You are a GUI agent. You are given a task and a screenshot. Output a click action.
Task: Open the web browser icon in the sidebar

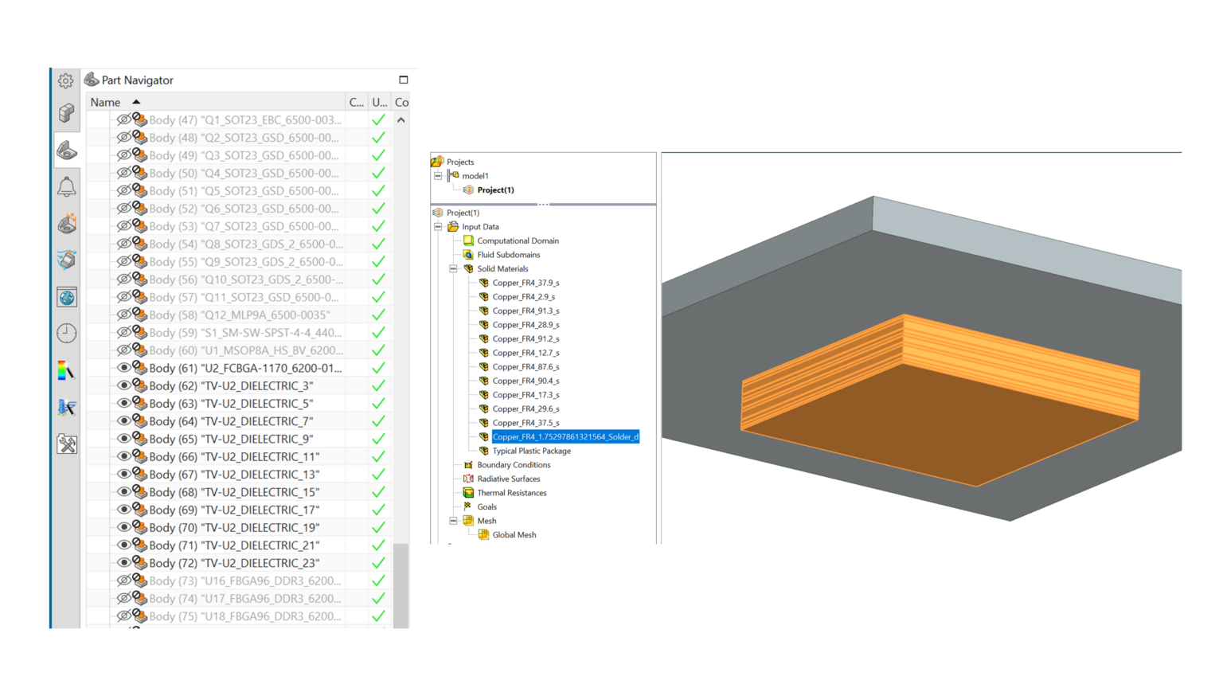pyautogui.click(x=67, y=296)
